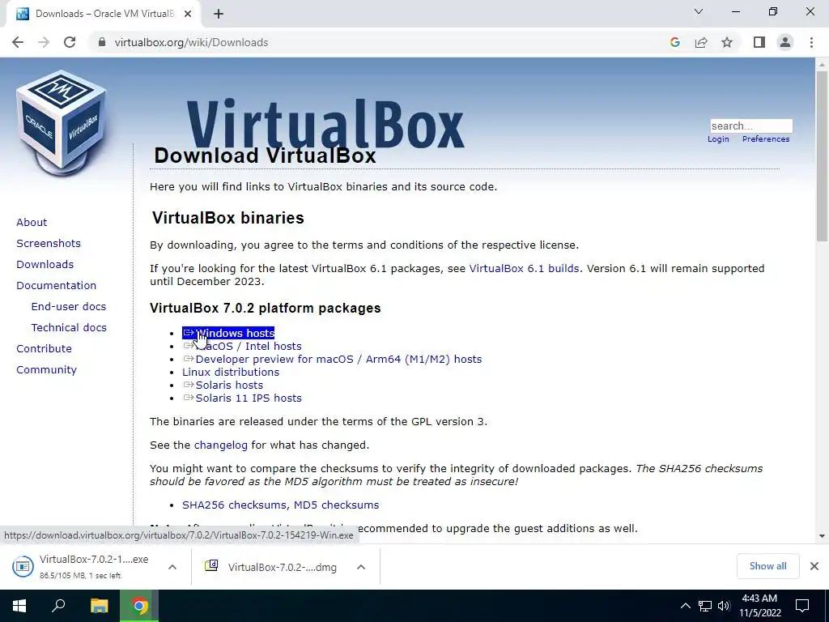Reload the VirtualBox downloads page
This screenshot has height=622, width=829.
coord(70,42)
